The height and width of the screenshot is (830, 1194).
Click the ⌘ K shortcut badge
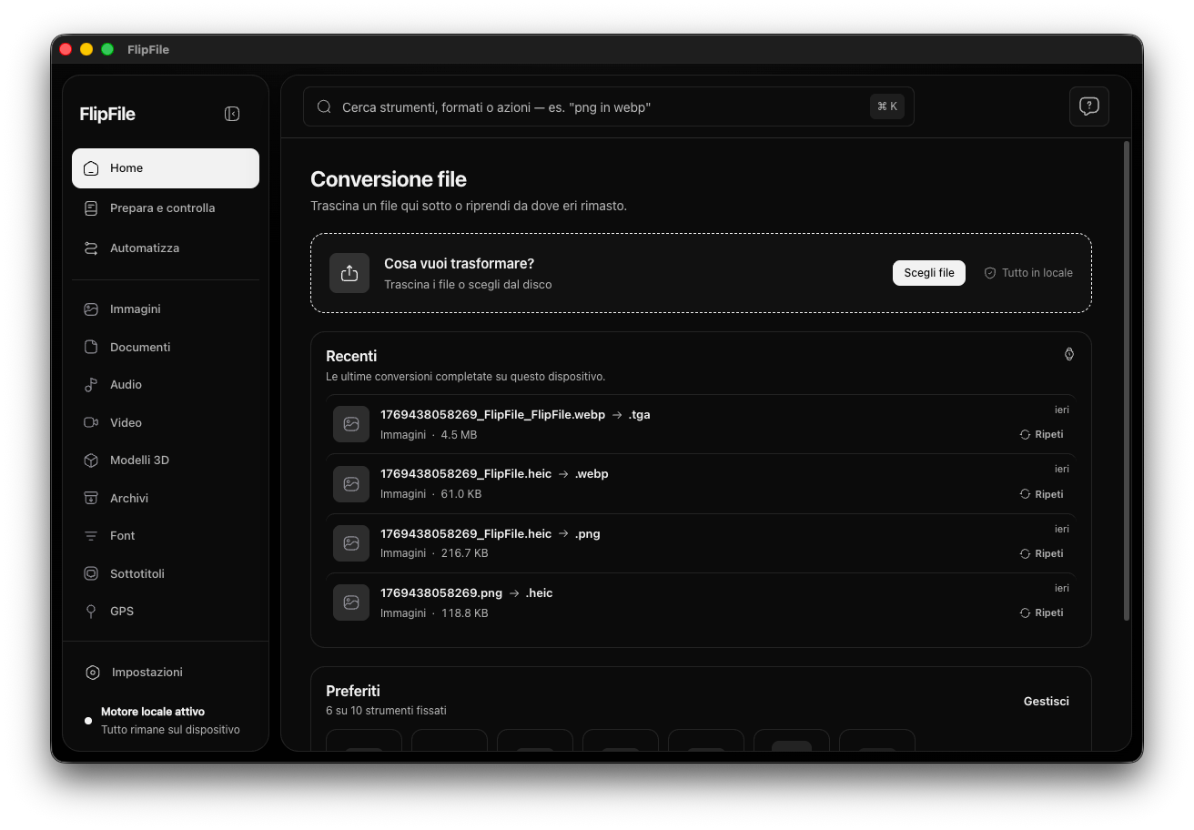887,106
